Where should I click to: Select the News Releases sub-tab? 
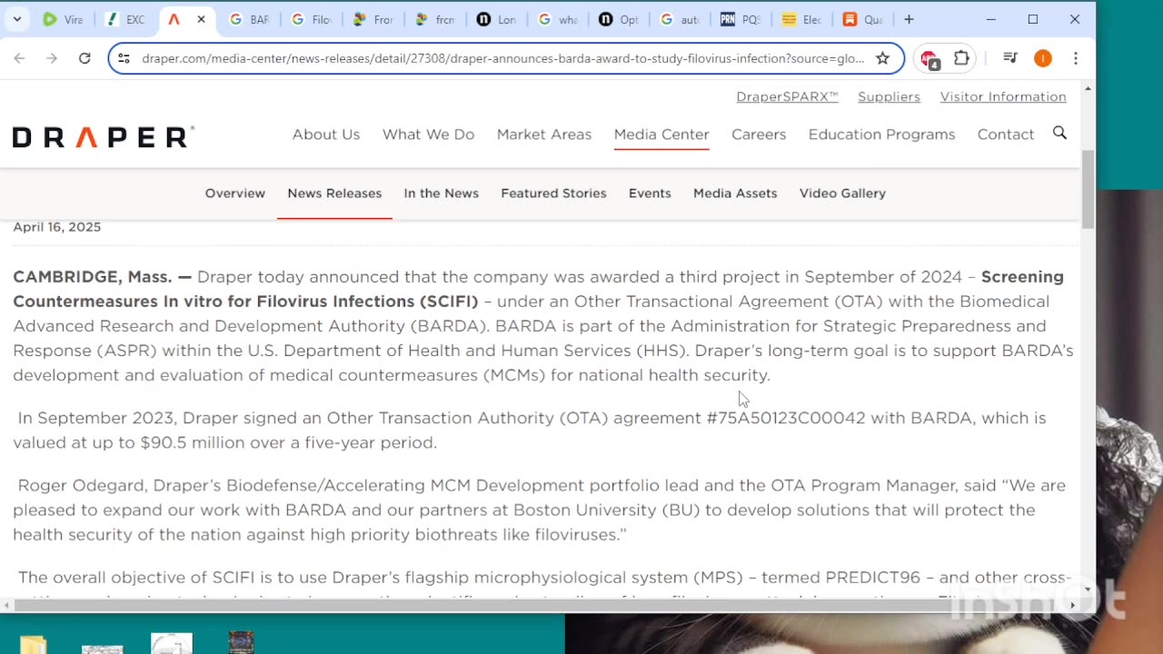(x=334, y=193)
